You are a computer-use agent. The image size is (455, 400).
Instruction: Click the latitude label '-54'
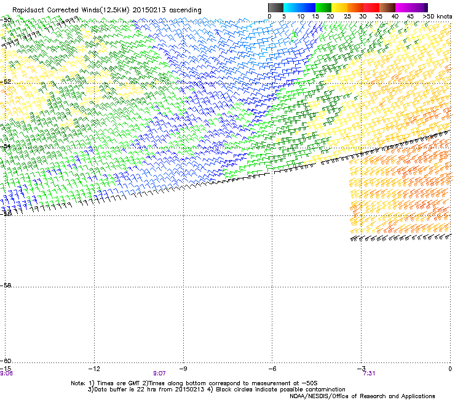pyautogui.click(x=6, y=146)
